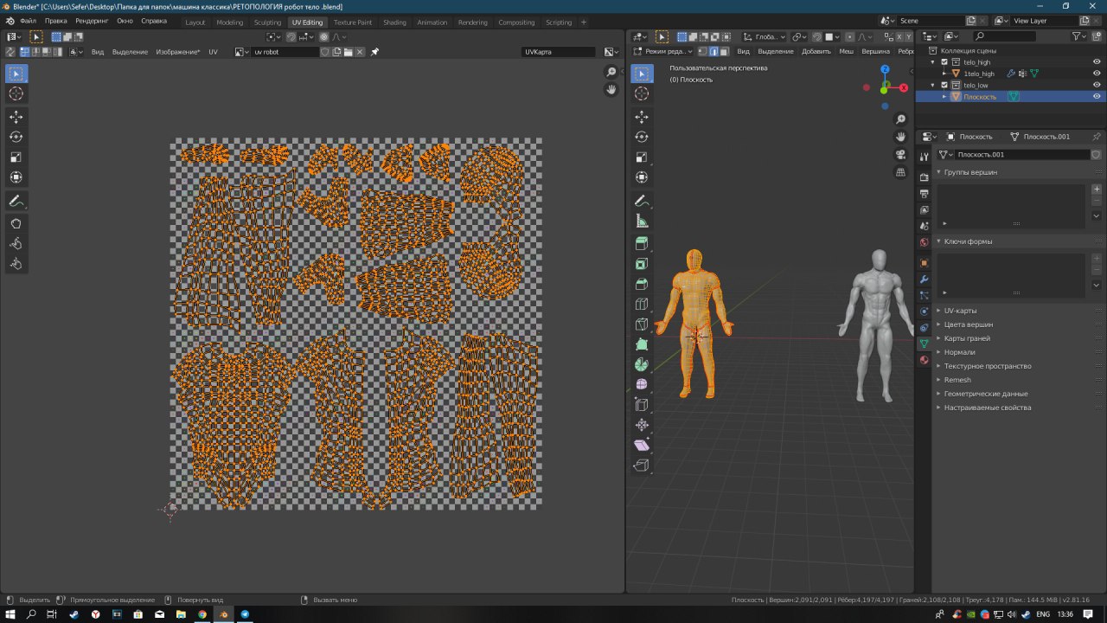Screen dimensions: 1107x623
Task: Open the UVКарта active UV map dropdown
Action: (559, 52)
